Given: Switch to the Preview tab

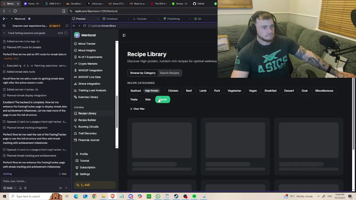Looking at the screenshot, I should (x=81, y=19).
